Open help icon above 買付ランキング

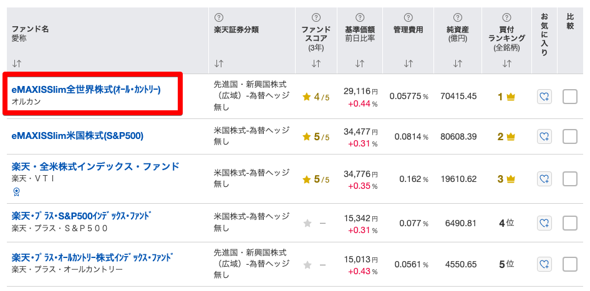(506, 17)
